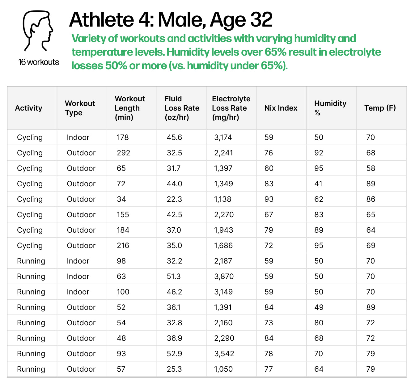411x380 pixels.
Task: Select the Nix Index value 93
Action: coord(269,199)
